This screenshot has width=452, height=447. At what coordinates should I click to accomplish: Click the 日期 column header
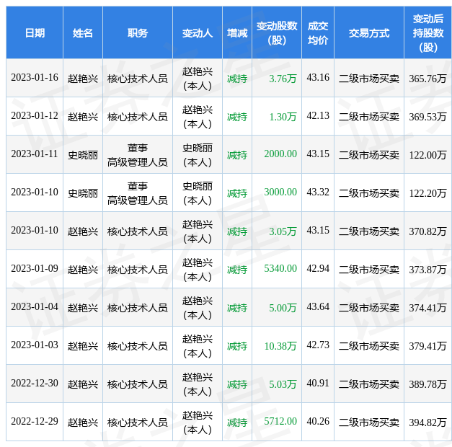coord(35,33)
